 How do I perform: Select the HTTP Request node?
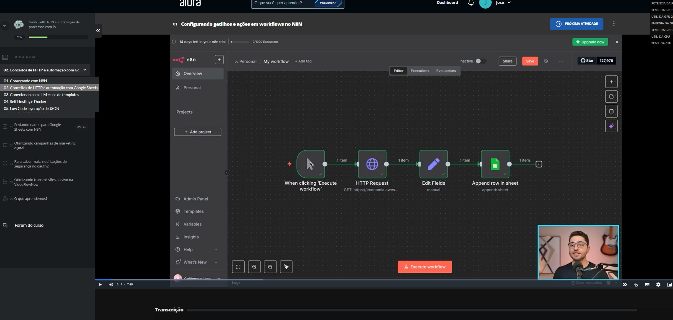point(372,164)
